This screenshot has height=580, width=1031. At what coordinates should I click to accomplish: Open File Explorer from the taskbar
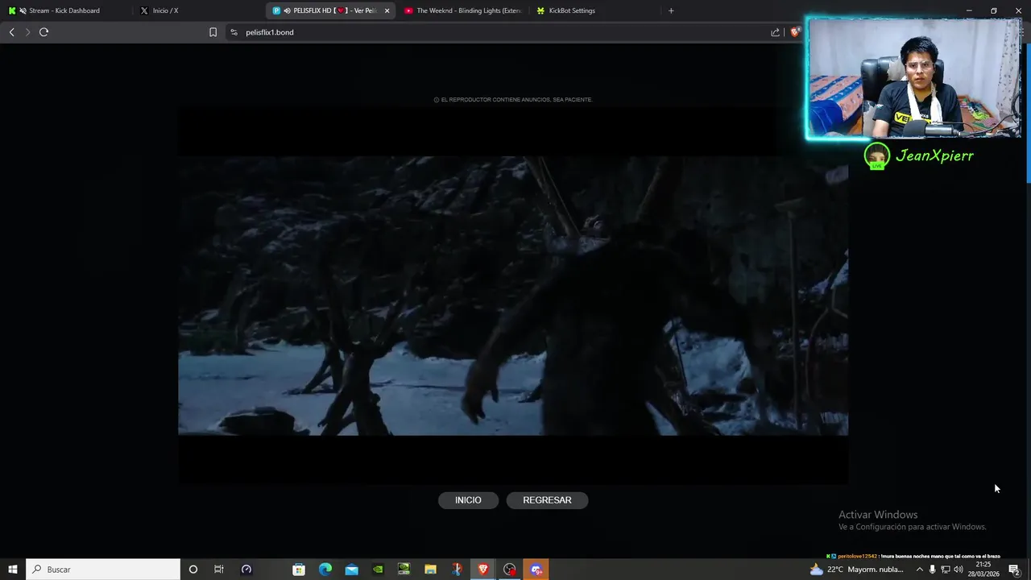pyautogui.click(x=430, y=570)
